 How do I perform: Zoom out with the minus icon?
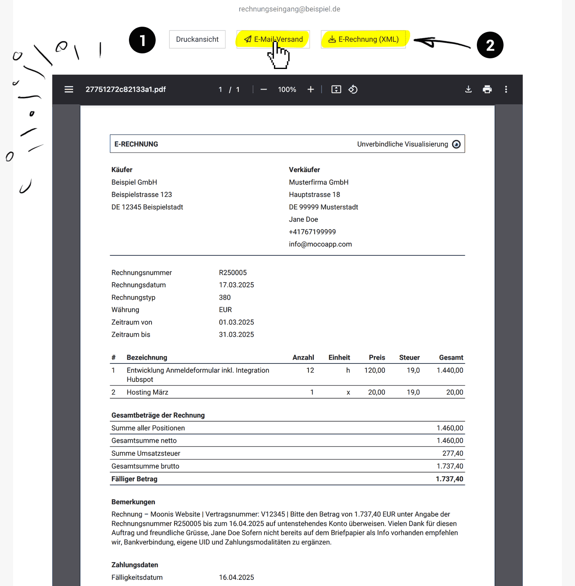tap(264, 90)
